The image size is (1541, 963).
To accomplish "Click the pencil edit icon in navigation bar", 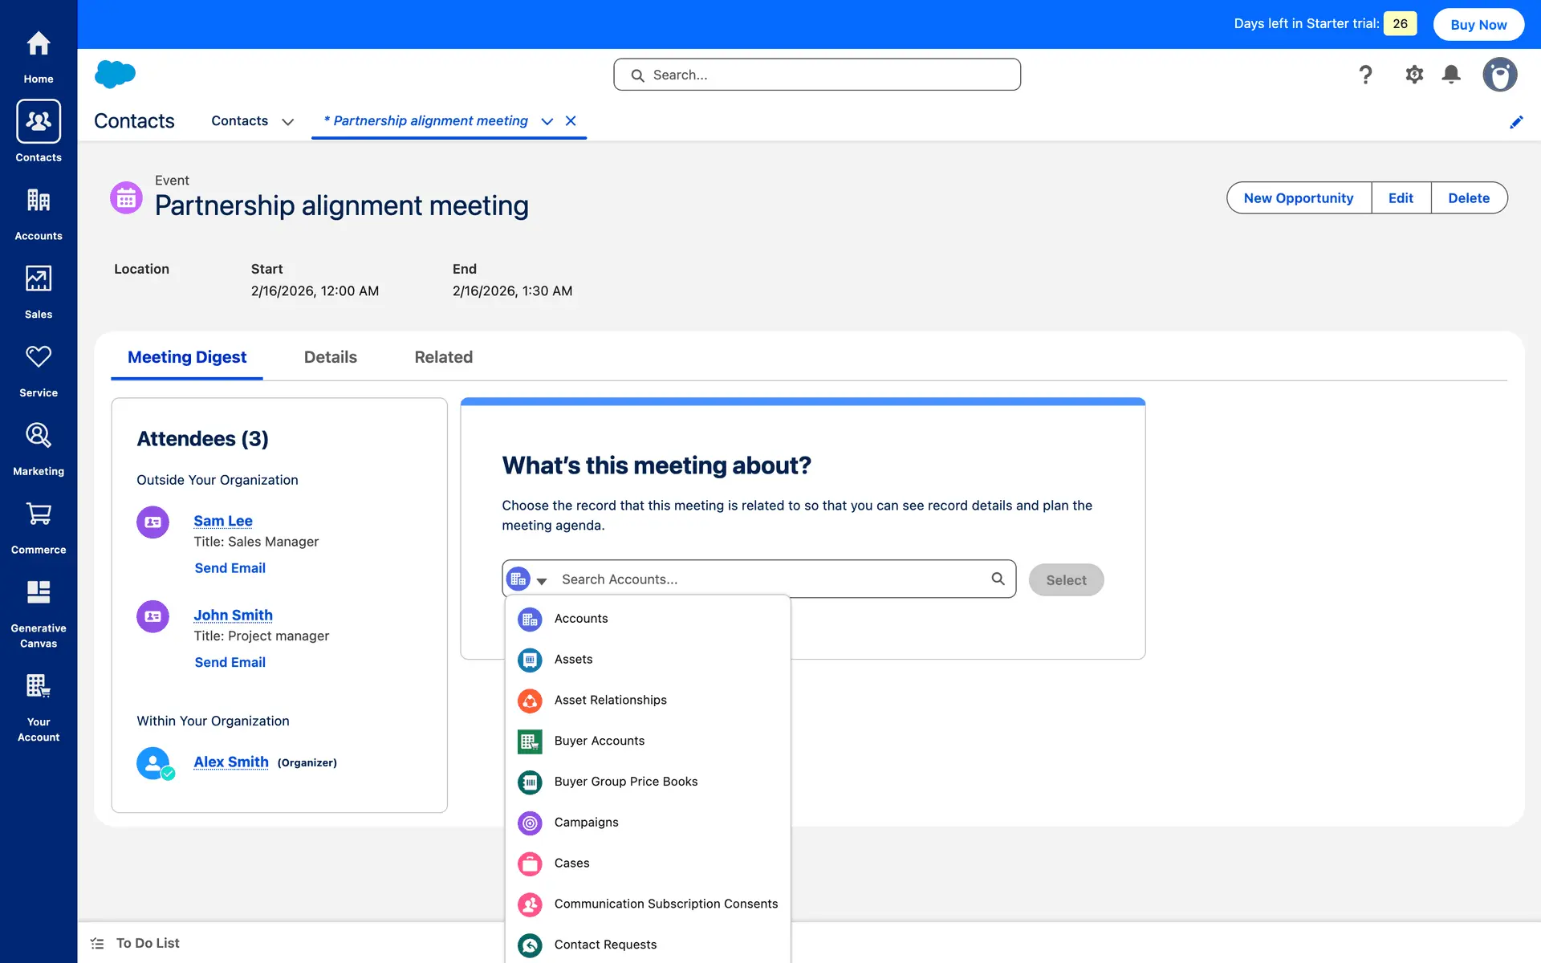I will 1515,122.
